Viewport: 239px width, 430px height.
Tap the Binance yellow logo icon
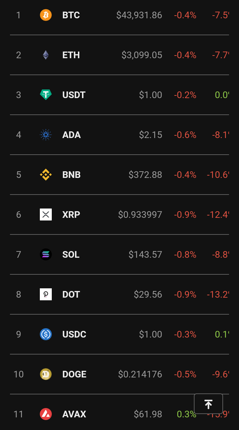tap(46, 175)
